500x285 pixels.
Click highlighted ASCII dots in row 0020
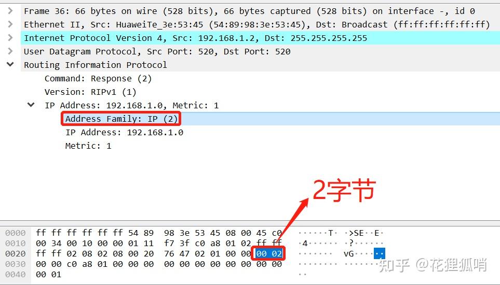tap(380, 253)
